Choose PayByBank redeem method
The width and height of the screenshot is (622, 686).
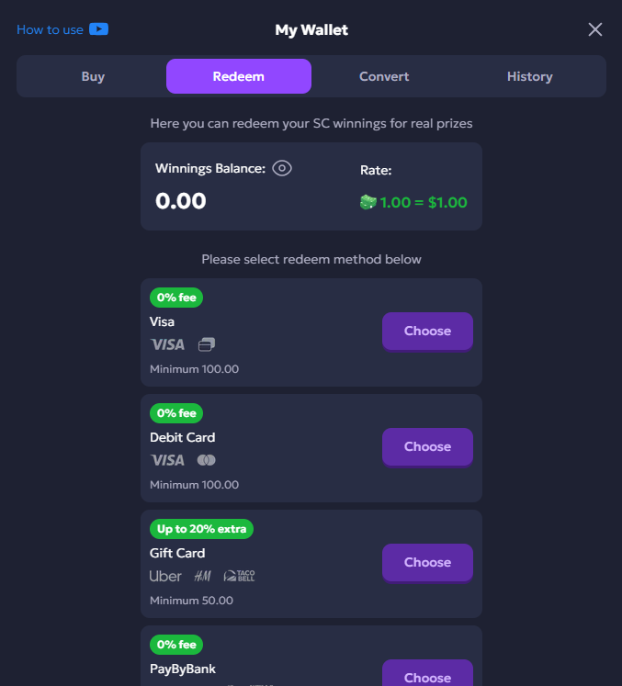click(x=427, y=676)
